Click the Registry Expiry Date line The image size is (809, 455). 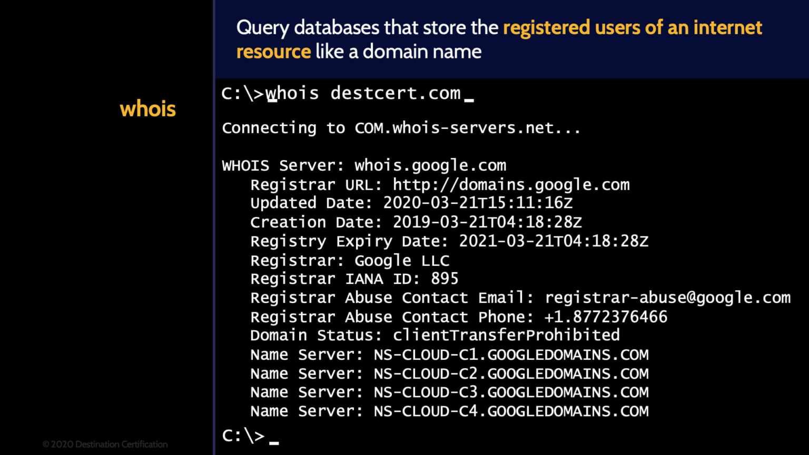tap(448, 241)
